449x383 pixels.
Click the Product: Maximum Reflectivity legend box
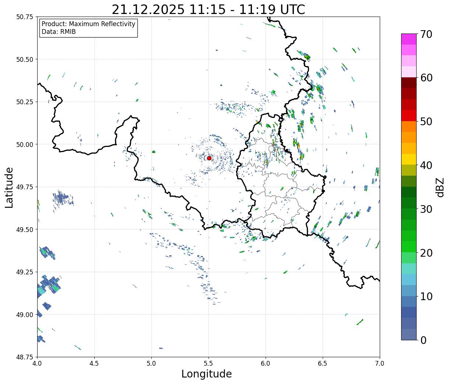pos(88,28)
